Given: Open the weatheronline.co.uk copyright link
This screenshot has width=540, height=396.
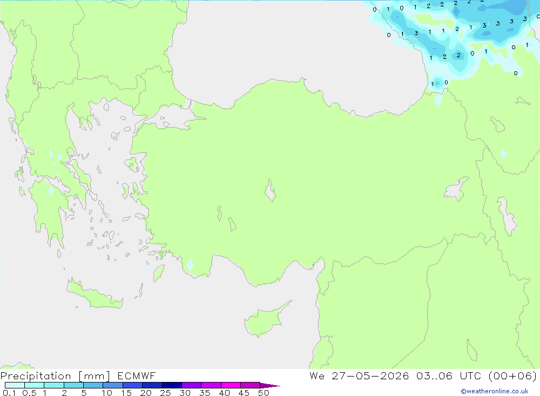Looking at the screenshot, I should pos(495,391).
